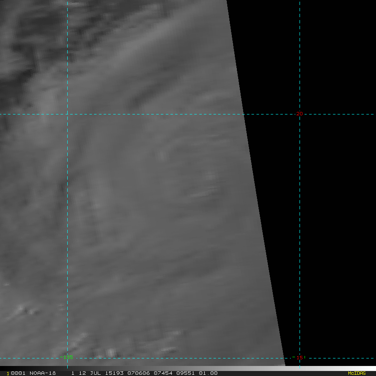Click intersection of 20 latitude and right meridian
Screen dimensions: 376x376
pos(300,114)
